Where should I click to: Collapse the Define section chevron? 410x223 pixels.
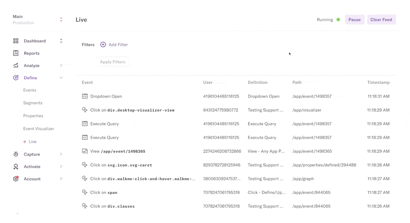click(x=61, y=77)
